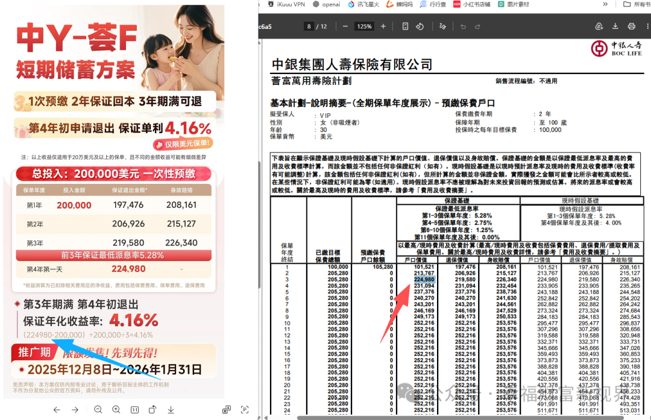Click the fit to page icon
Image resolution: width=651 pixels, height=420 pixels.
coord(405,27)
